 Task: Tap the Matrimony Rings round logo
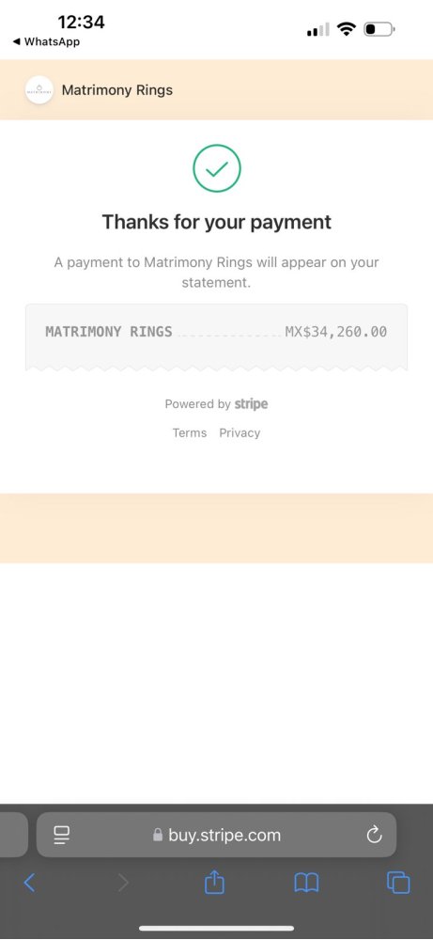click(39, 90)
